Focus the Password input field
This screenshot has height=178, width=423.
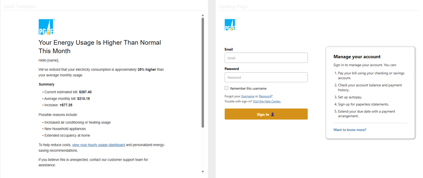pyautogui.click(x=266, y=77)
